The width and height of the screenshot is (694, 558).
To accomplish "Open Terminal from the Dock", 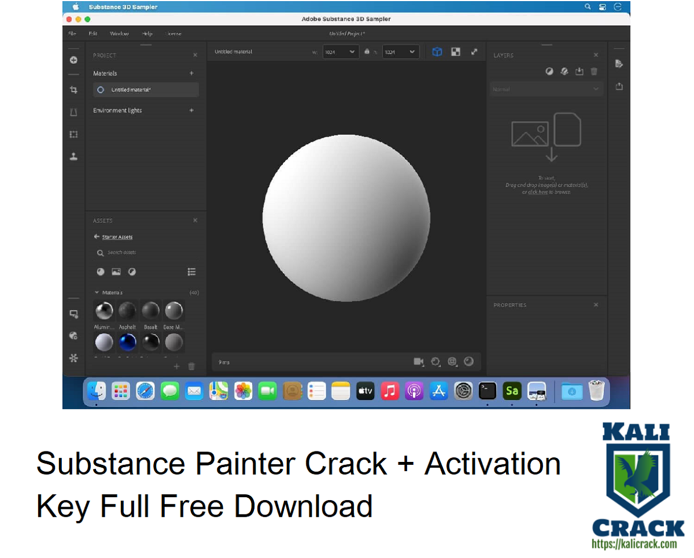I will [488, 391].
